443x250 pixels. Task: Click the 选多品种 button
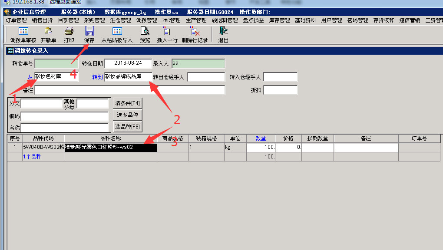click(127, 115)
